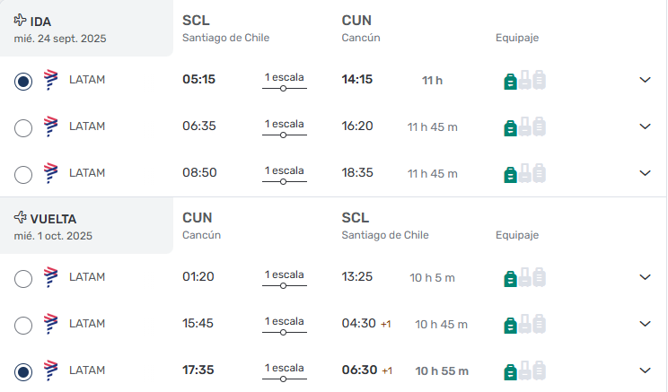
Task: Expand details of the 05:15 flight
Action: (x=645, y=80)
